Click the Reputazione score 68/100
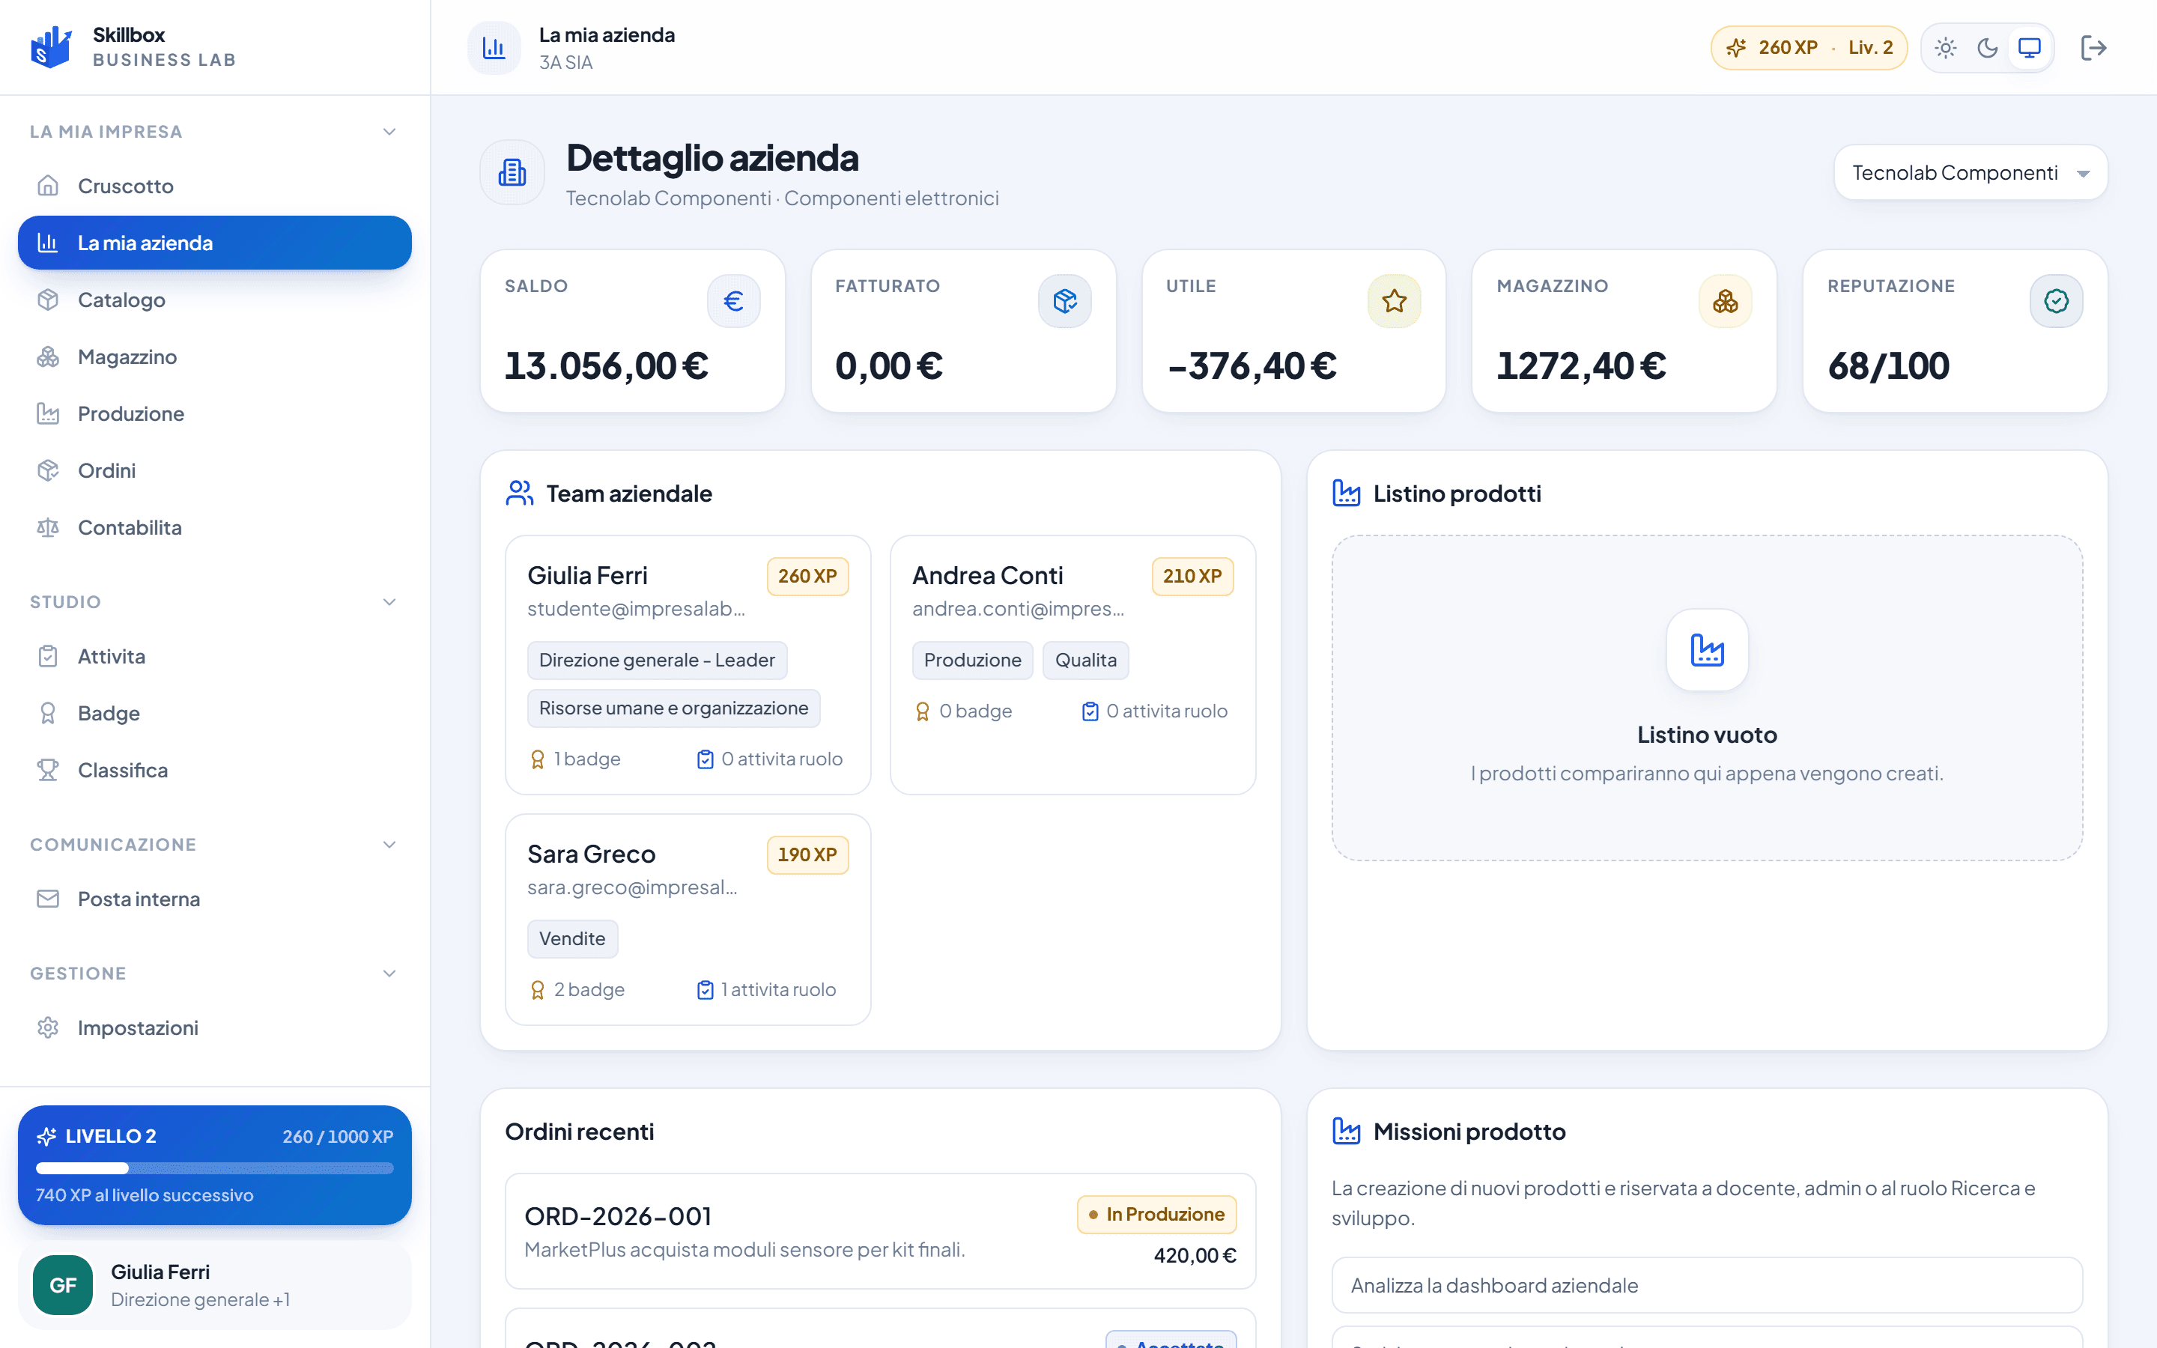This screenshot has width=2157, height=1348. 1889,366
